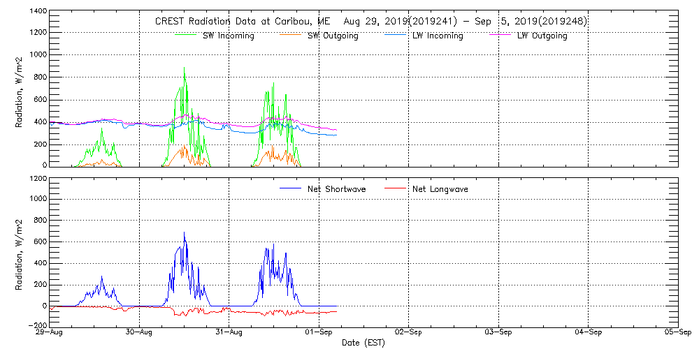Select the Net Shortwave legend text
Image resolution: width=699 pixels, height=349 pixels.
336,189
